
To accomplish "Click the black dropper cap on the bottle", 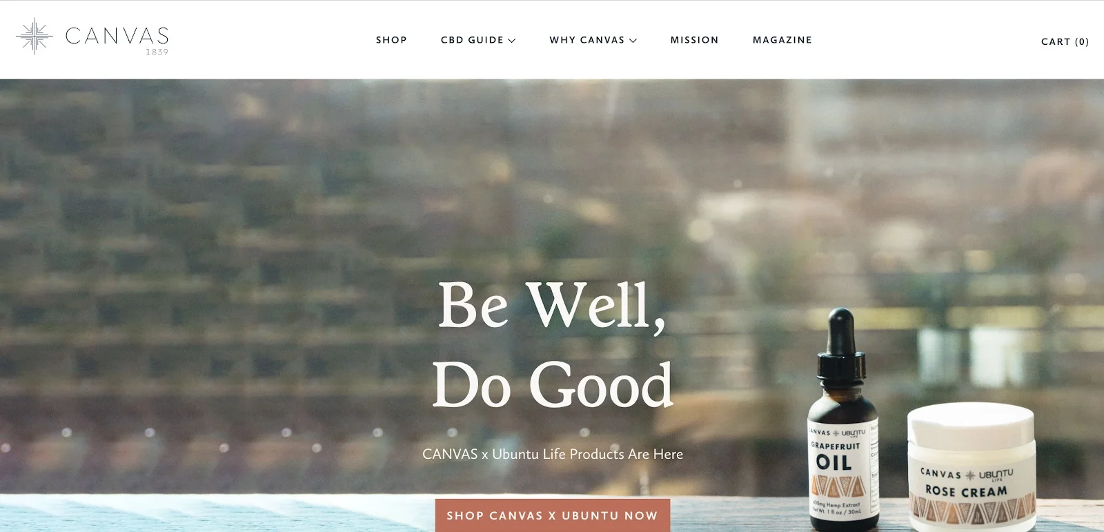I will coord(841,344).
